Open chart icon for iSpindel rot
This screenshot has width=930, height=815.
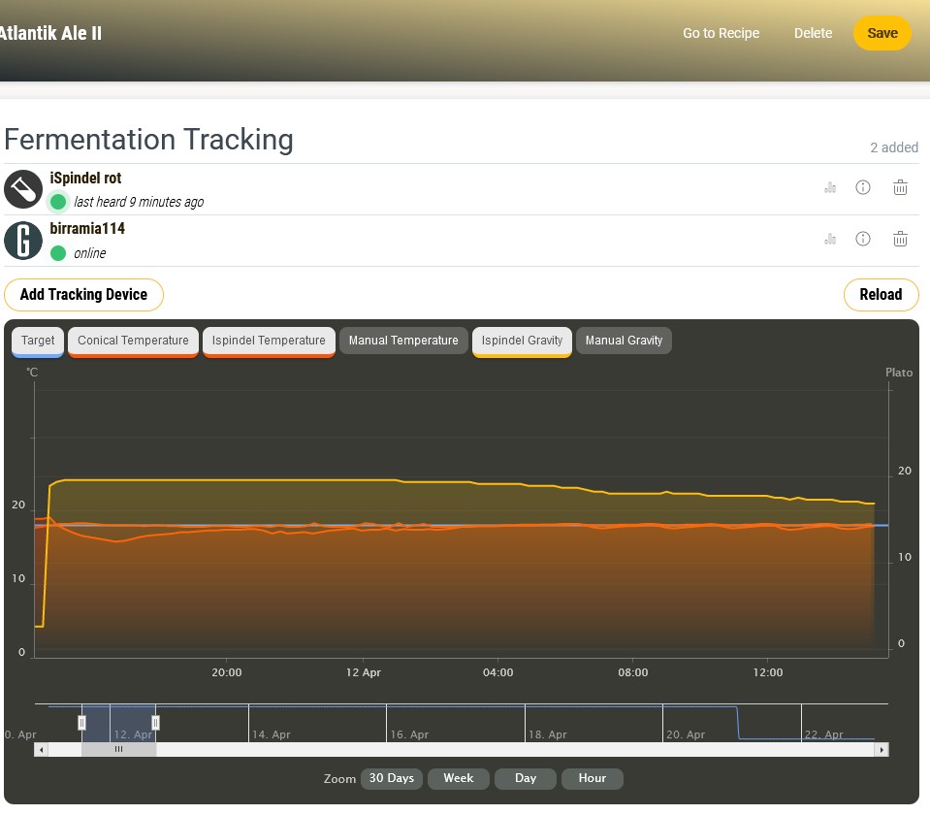[830, 188]
